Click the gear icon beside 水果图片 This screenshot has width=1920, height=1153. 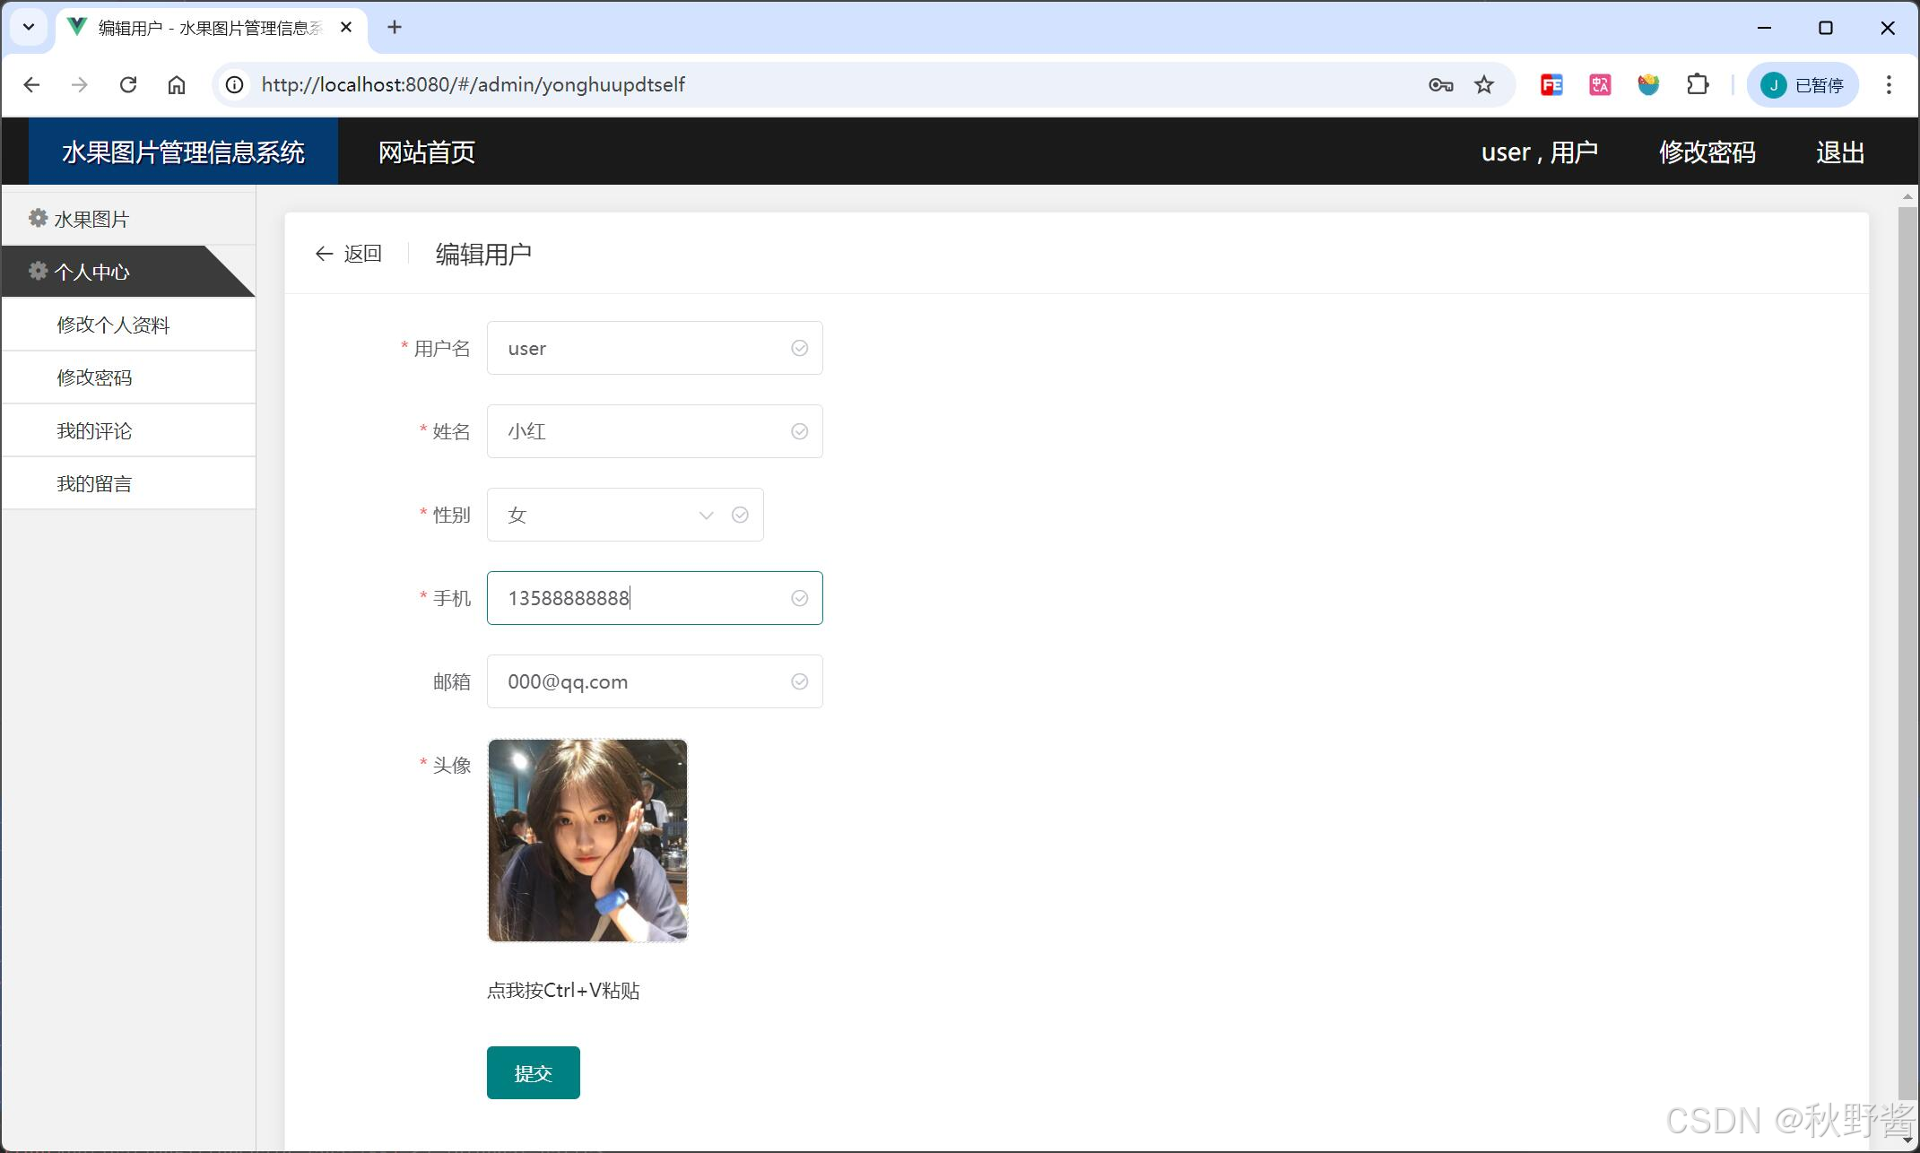click(38, 218)
